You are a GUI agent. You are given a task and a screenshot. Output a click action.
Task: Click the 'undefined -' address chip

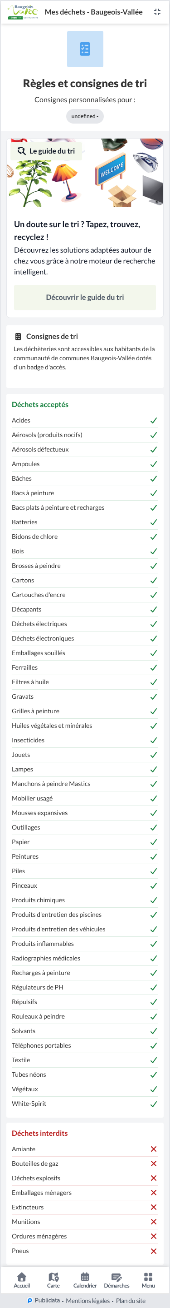pyautogui.click(x=85, y=116)
